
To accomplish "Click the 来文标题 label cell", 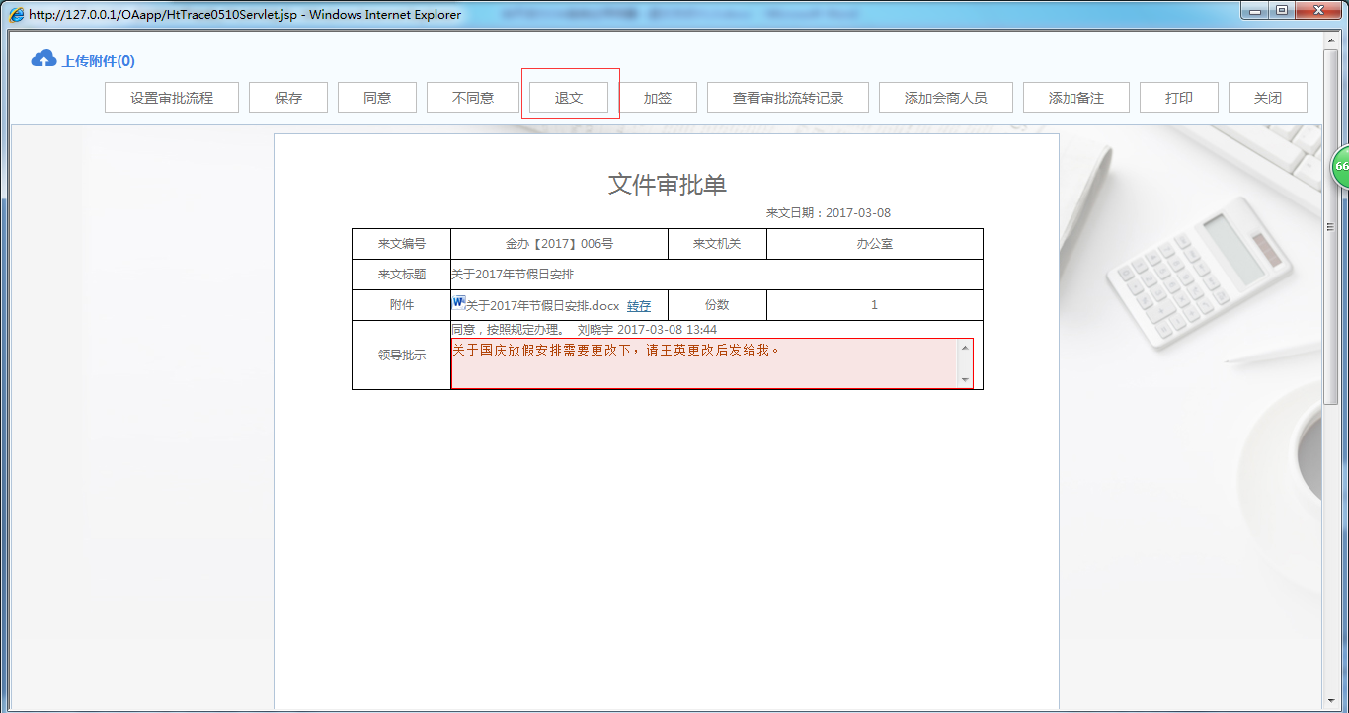I will click(x=402, y=275).
